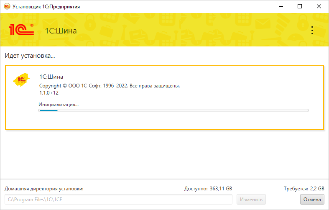Open the three-dot options menu
Image resolution: width=329 pixels, height=210 pixels.
[x=312, y=31]
